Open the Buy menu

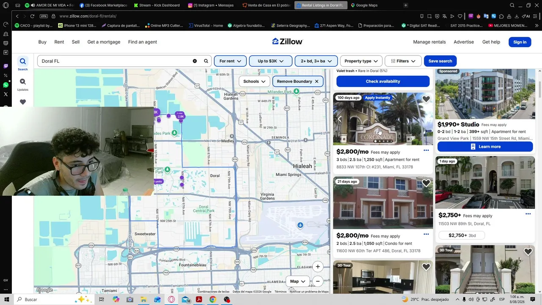coord(42,42)
